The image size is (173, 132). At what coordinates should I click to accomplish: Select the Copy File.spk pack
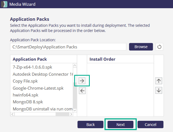25,81
